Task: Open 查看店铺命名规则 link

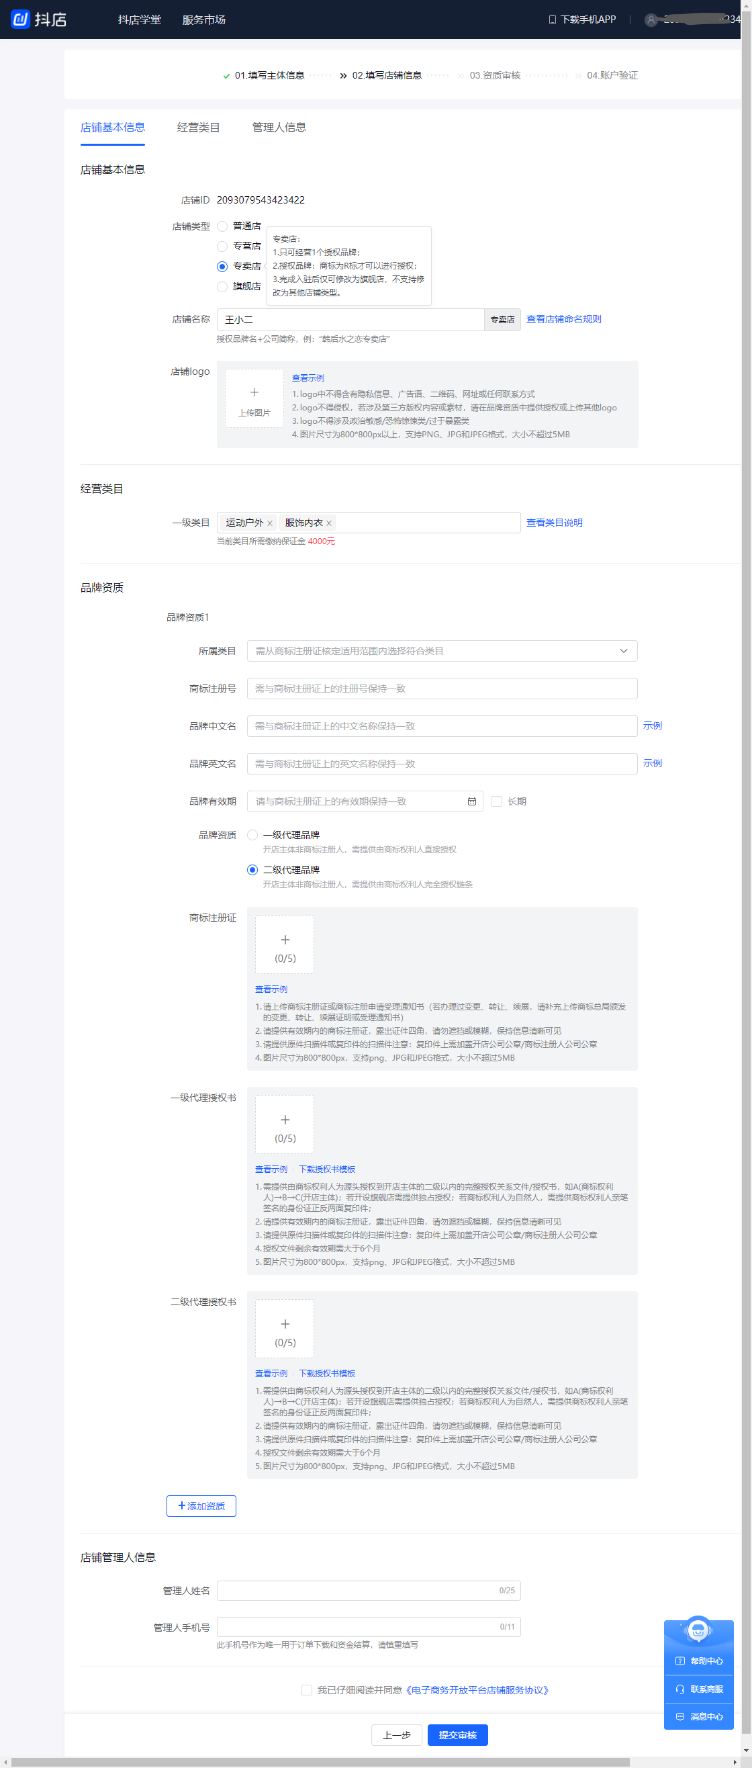Action: coord(563,319)
